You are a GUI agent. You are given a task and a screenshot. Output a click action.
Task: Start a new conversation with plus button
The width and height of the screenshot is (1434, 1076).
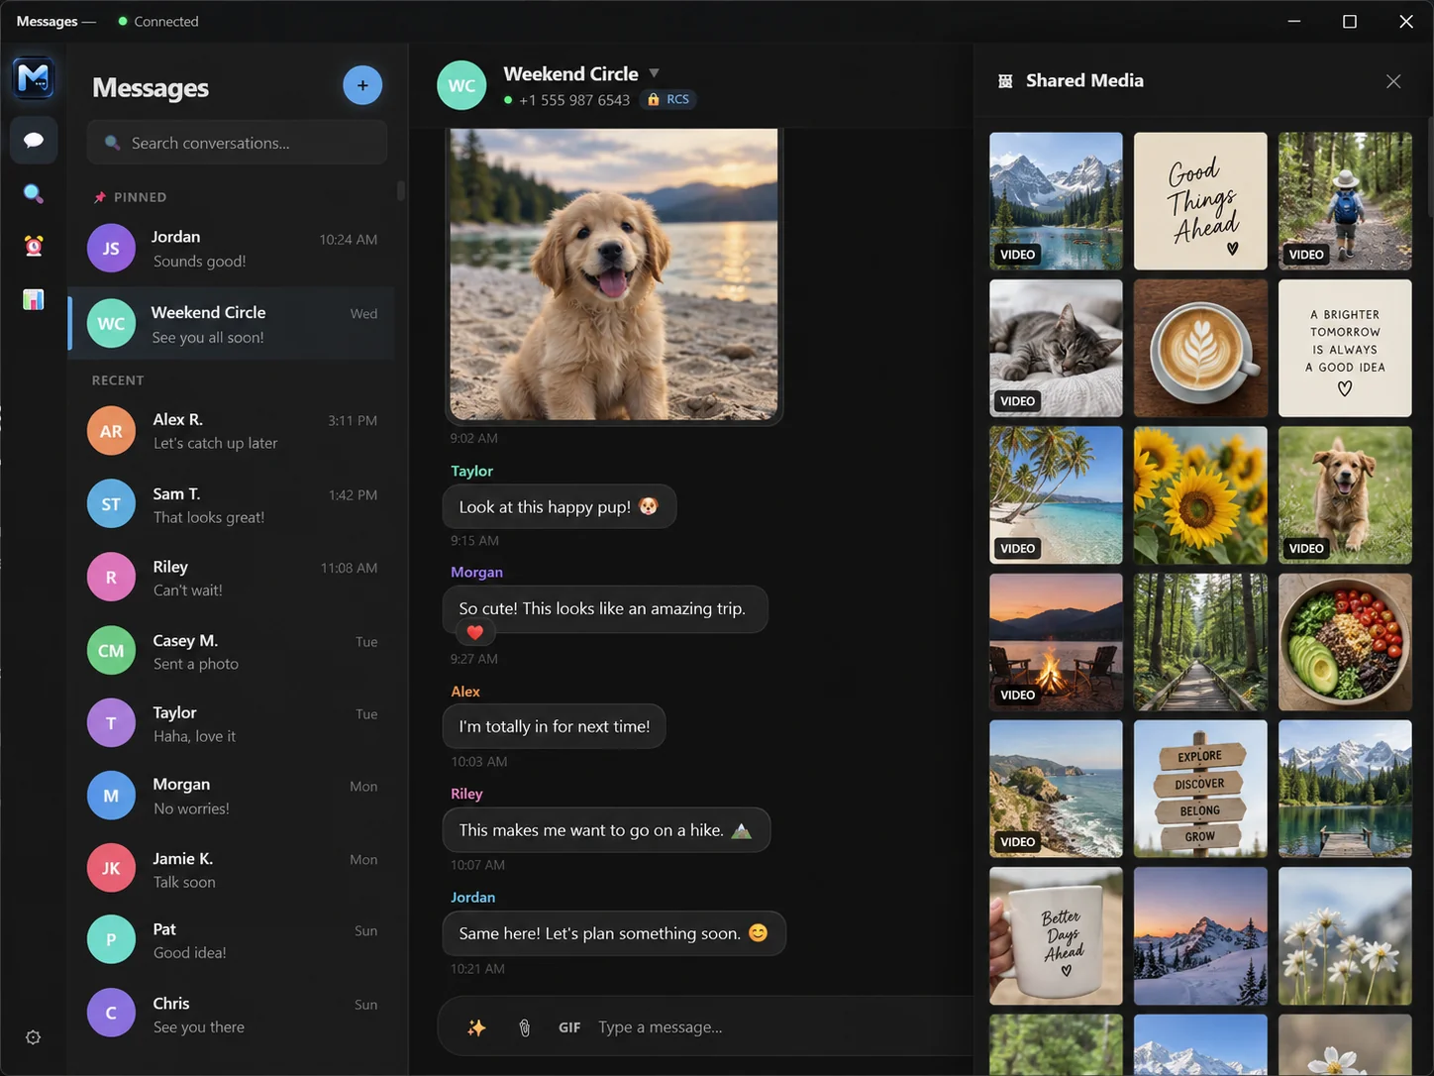coord(362,85)
